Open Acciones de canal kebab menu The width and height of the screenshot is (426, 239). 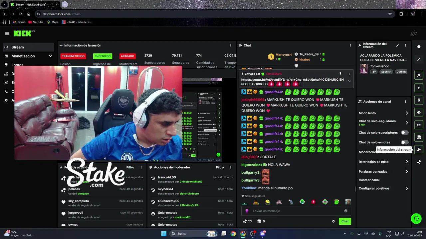point(405,102)
